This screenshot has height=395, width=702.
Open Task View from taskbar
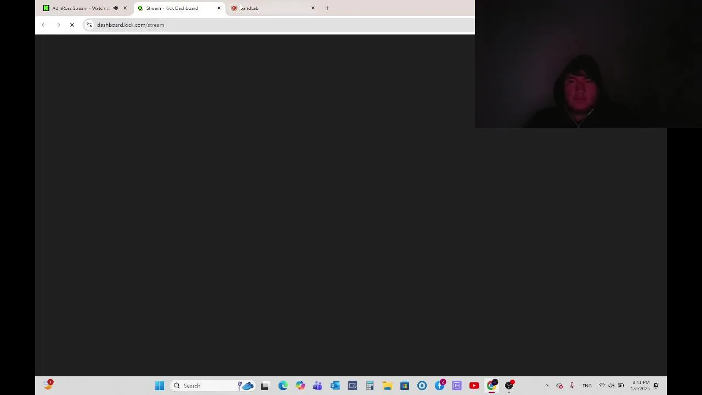[x=265, y=386]
